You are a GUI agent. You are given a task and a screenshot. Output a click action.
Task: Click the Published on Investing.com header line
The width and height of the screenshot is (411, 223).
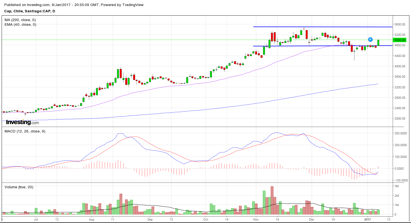74,5
